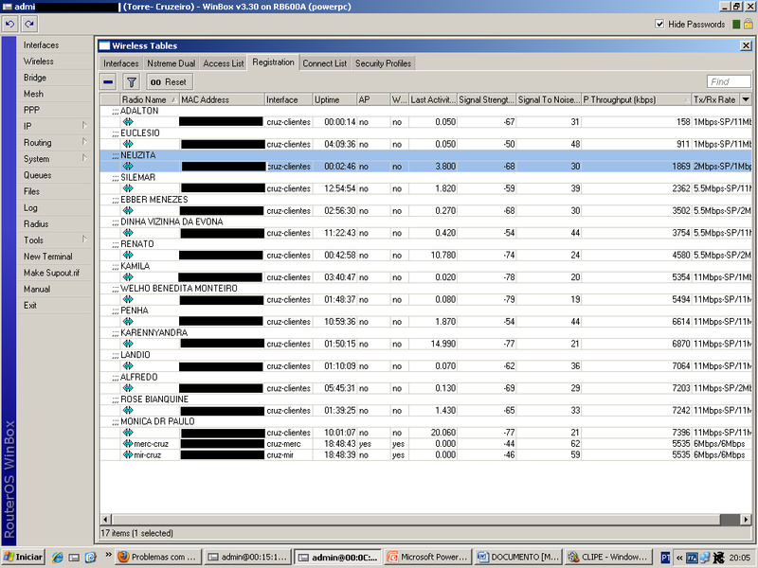Sort by the Uptime column header
This screenshot has width=758, height=568.
coord(334,99)
